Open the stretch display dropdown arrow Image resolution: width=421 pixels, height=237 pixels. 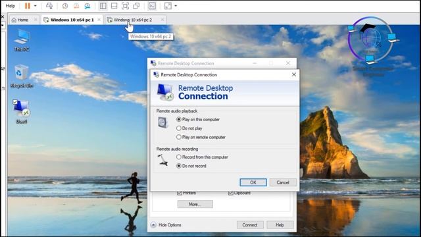(x=176, y=6)
